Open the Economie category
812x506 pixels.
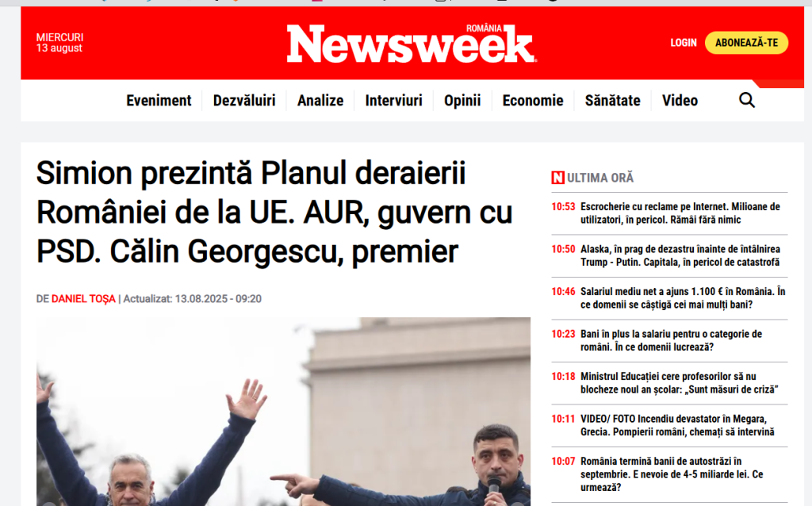(532, 101)
